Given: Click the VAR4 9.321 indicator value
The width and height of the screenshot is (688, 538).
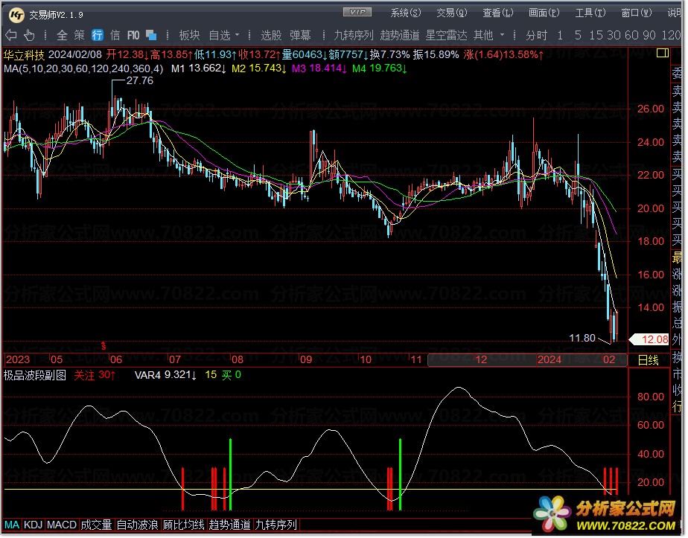Looking at the screenshot, I should tap(165, 375).
